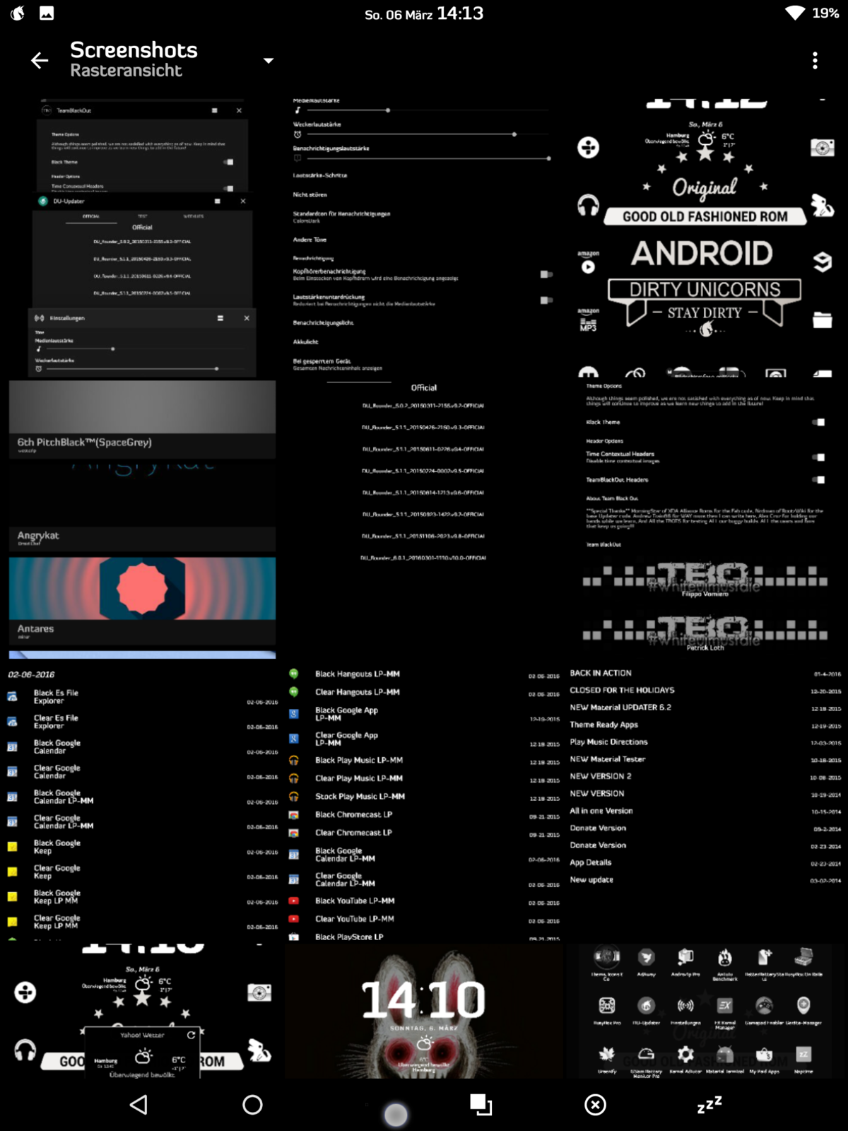
Task: Open the three-dot overflow menu
Action: 815,61
